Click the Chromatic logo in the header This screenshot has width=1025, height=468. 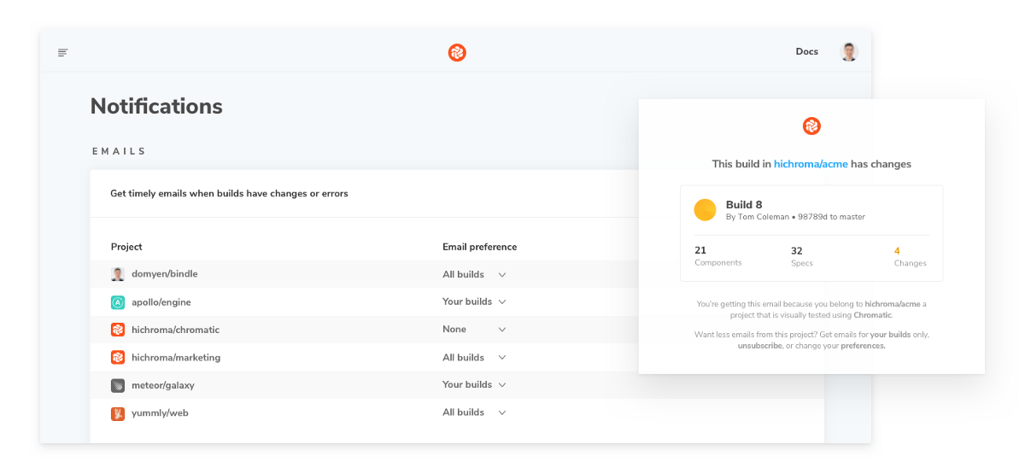457,53
